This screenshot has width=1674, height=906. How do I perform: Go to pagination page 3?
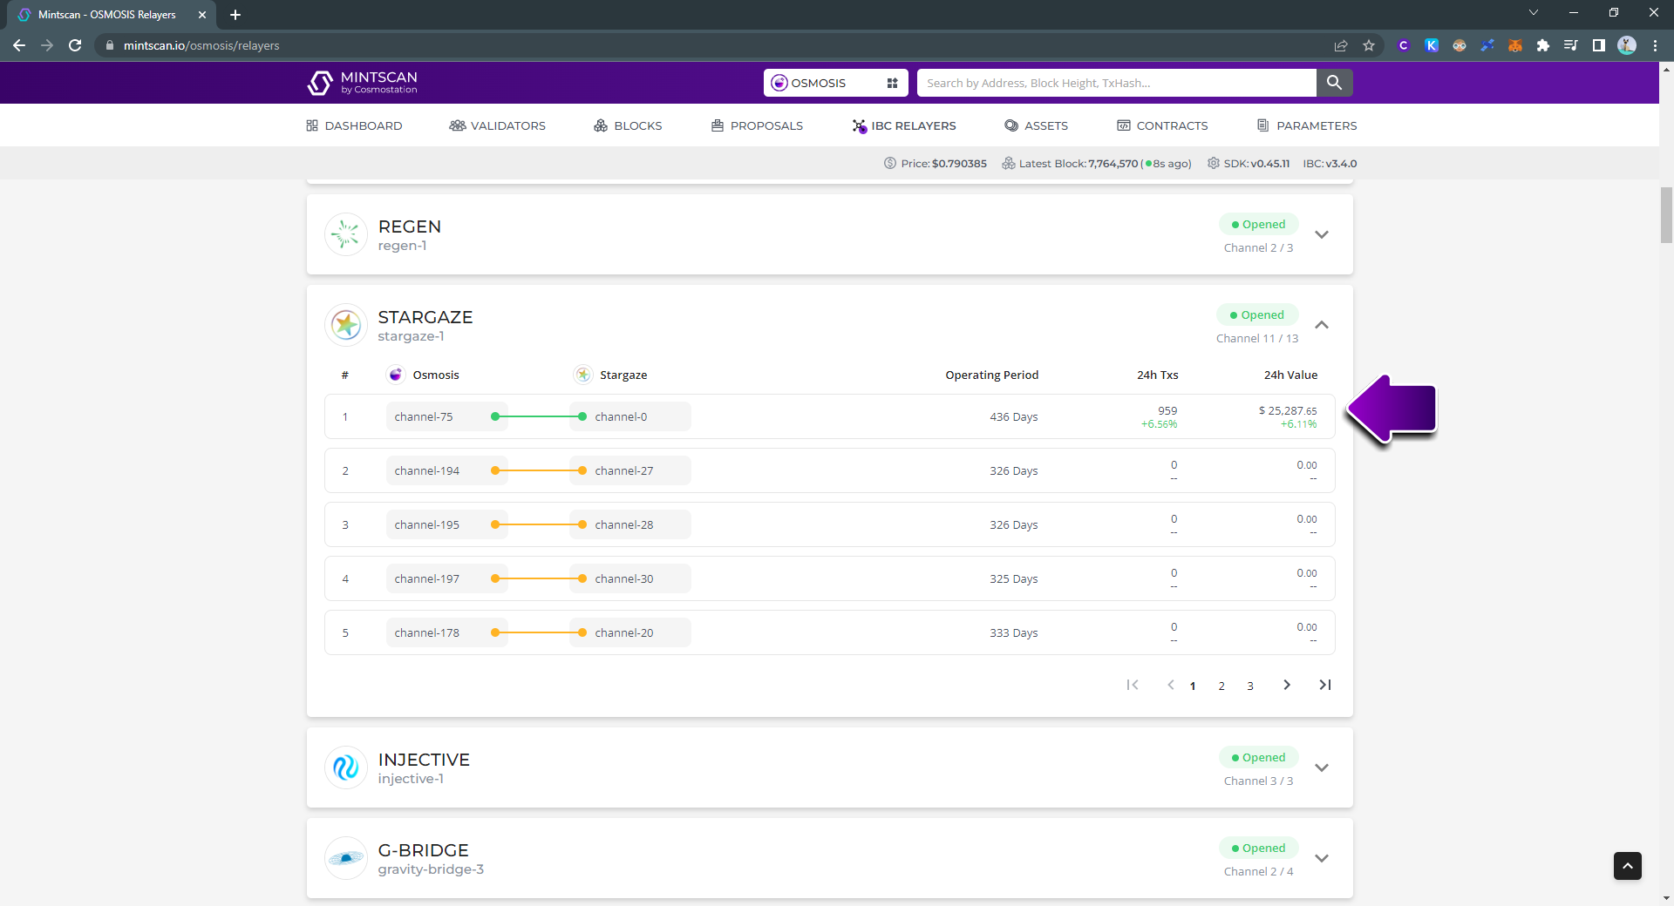click(1250, 686)
